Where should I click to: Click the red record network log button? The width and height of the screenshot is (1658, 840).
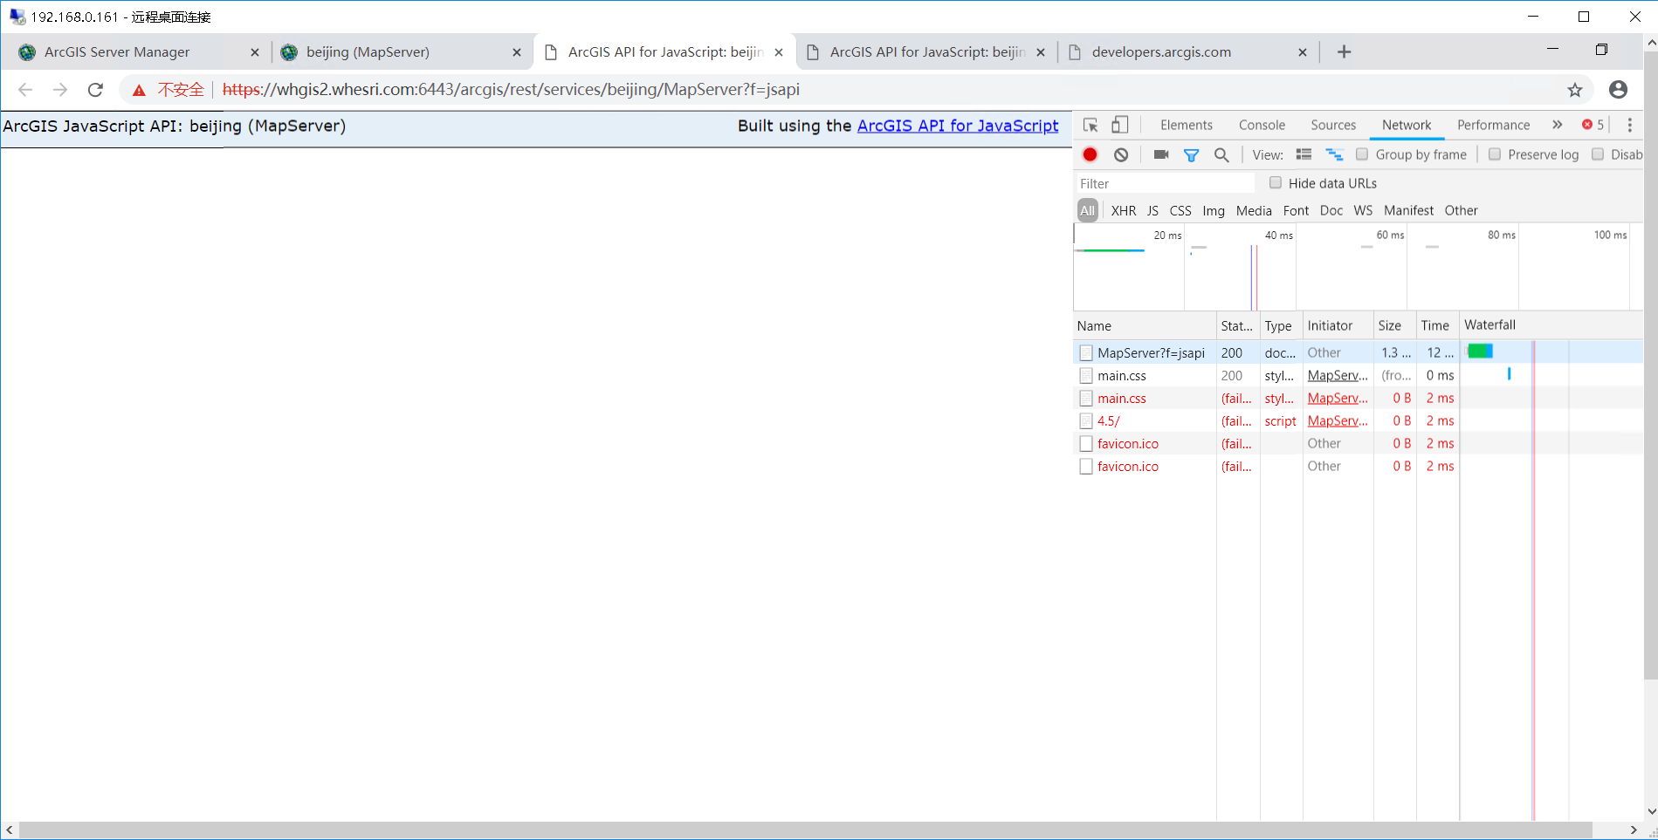click(x=1090, y=154)
